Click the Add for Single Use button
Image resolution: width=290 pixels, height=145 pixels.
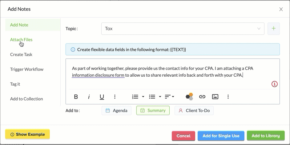click(x=221, y=136)
